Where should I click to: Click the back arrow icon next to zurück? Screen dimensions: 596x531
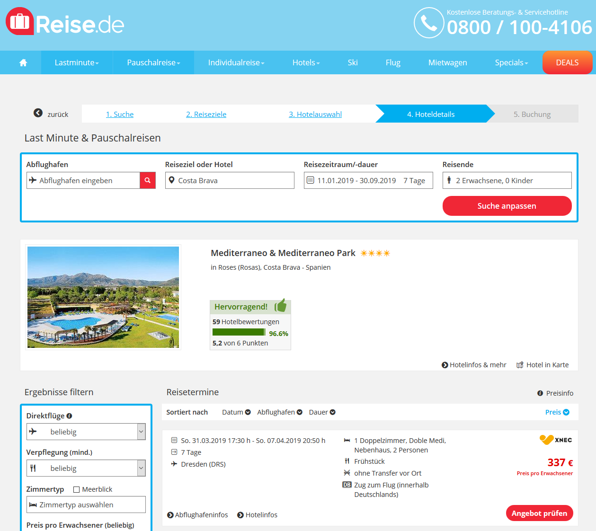[x=38, y=113]
